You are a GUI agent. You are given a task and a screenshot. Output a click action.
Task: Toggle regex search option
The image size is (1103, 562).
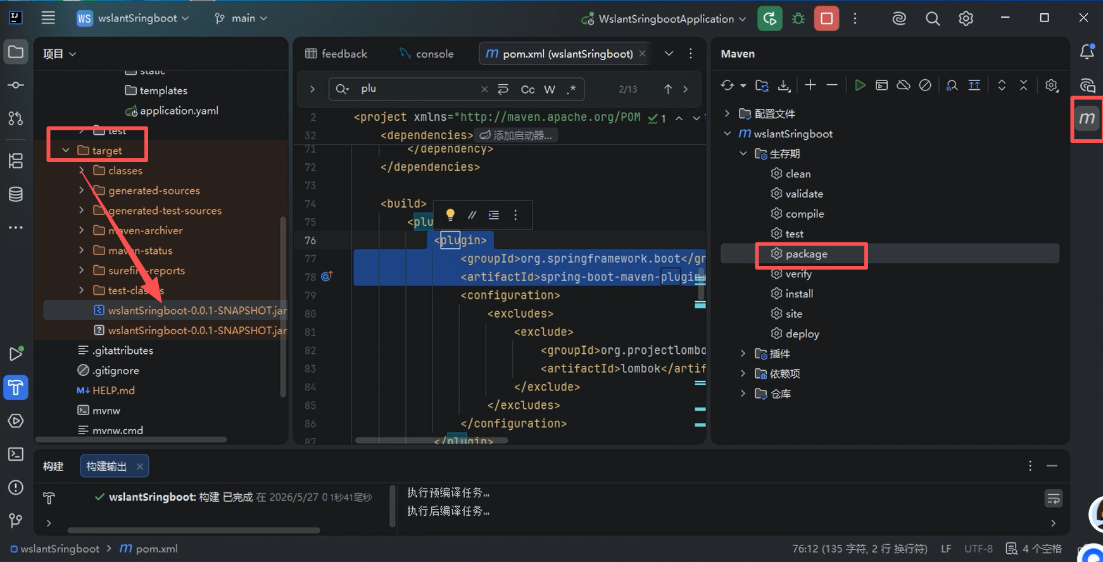[x=571, y=89]
